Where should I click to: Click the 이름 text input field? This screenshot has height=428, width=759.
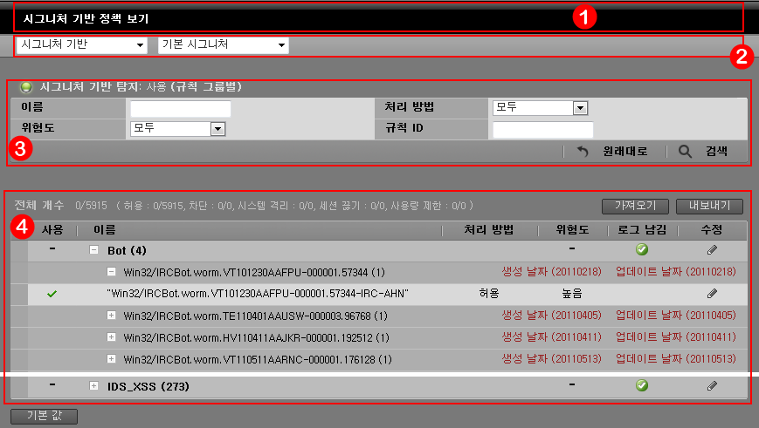pyautogui.click(x=180, y=108)
